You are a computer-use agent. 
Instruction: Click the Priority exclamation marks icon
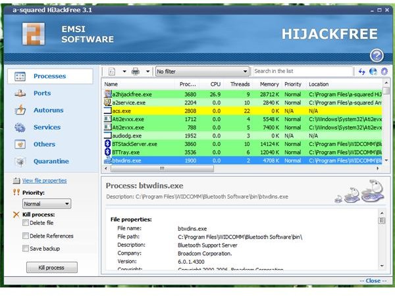pos(16,192)
